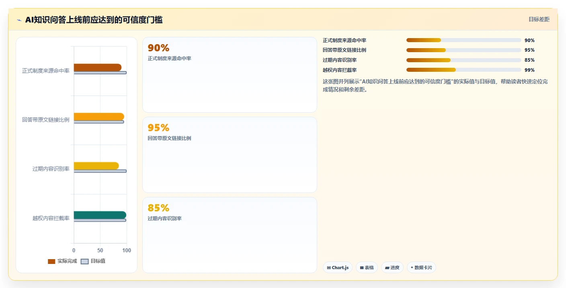Click the 90% value in progress list
Screen dimensions: 566x288
[x=529, y=41]
